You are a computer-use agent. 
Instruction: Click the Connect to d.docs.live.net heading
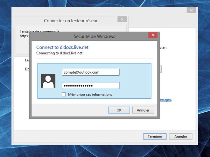coord(62,47)
